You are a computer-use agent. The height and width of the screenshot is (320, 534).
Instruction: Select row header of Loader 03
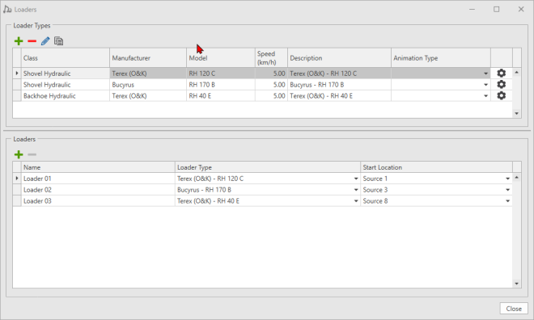tap(17, 201)
